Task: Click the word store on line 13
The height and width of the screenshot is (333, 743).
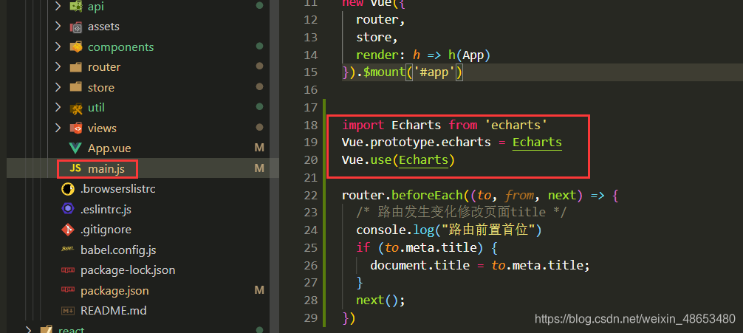Action: (x=374, y=38)
